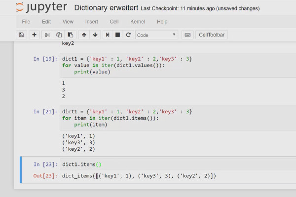Open the cell type Code dropdown
Image resolution: width=296 pixels, height=197 pixels.
click(156, 35)
